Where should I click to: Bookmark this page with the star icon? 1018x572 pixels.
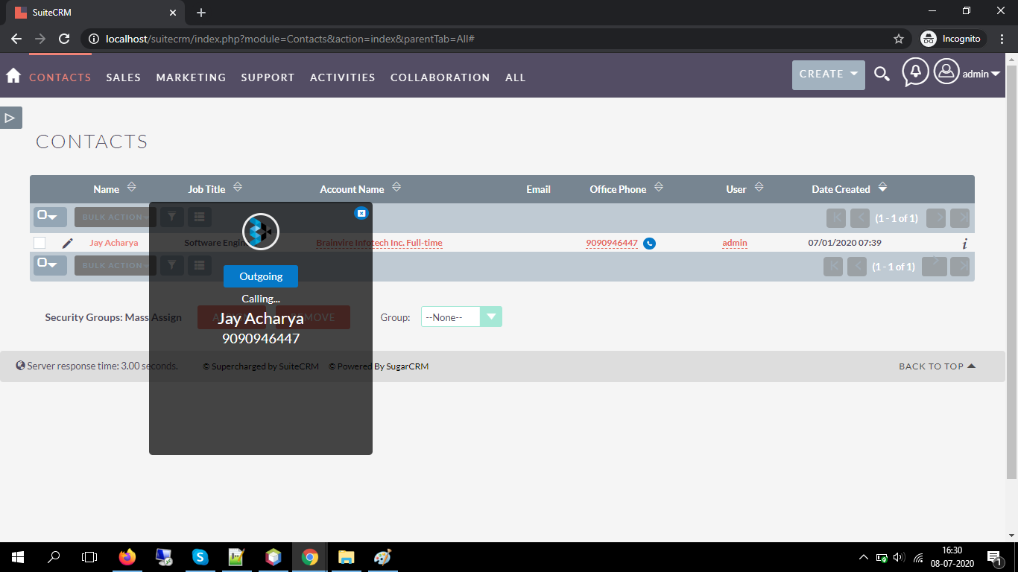point(899,39)
